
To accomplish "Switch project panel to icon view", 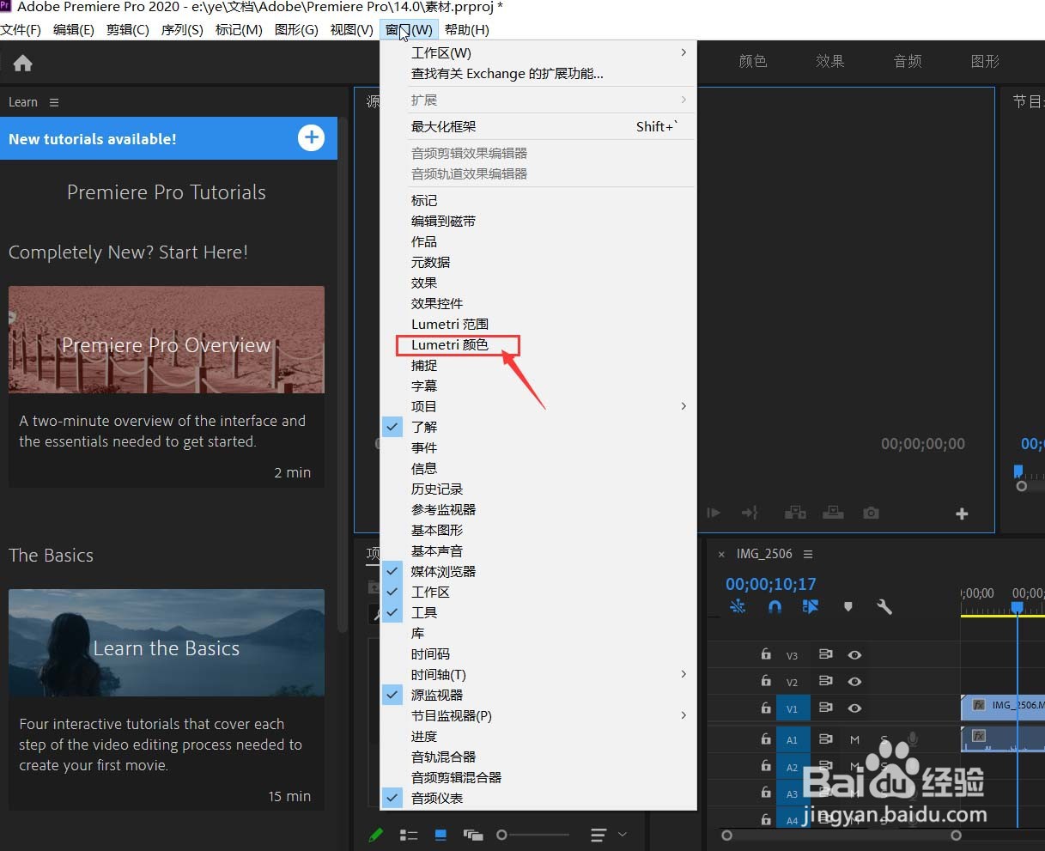I will (440, 835).
